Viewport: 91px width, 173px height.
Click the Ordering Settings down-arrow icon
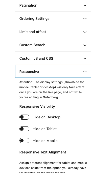pyautogui.click(x=85, y=19)
